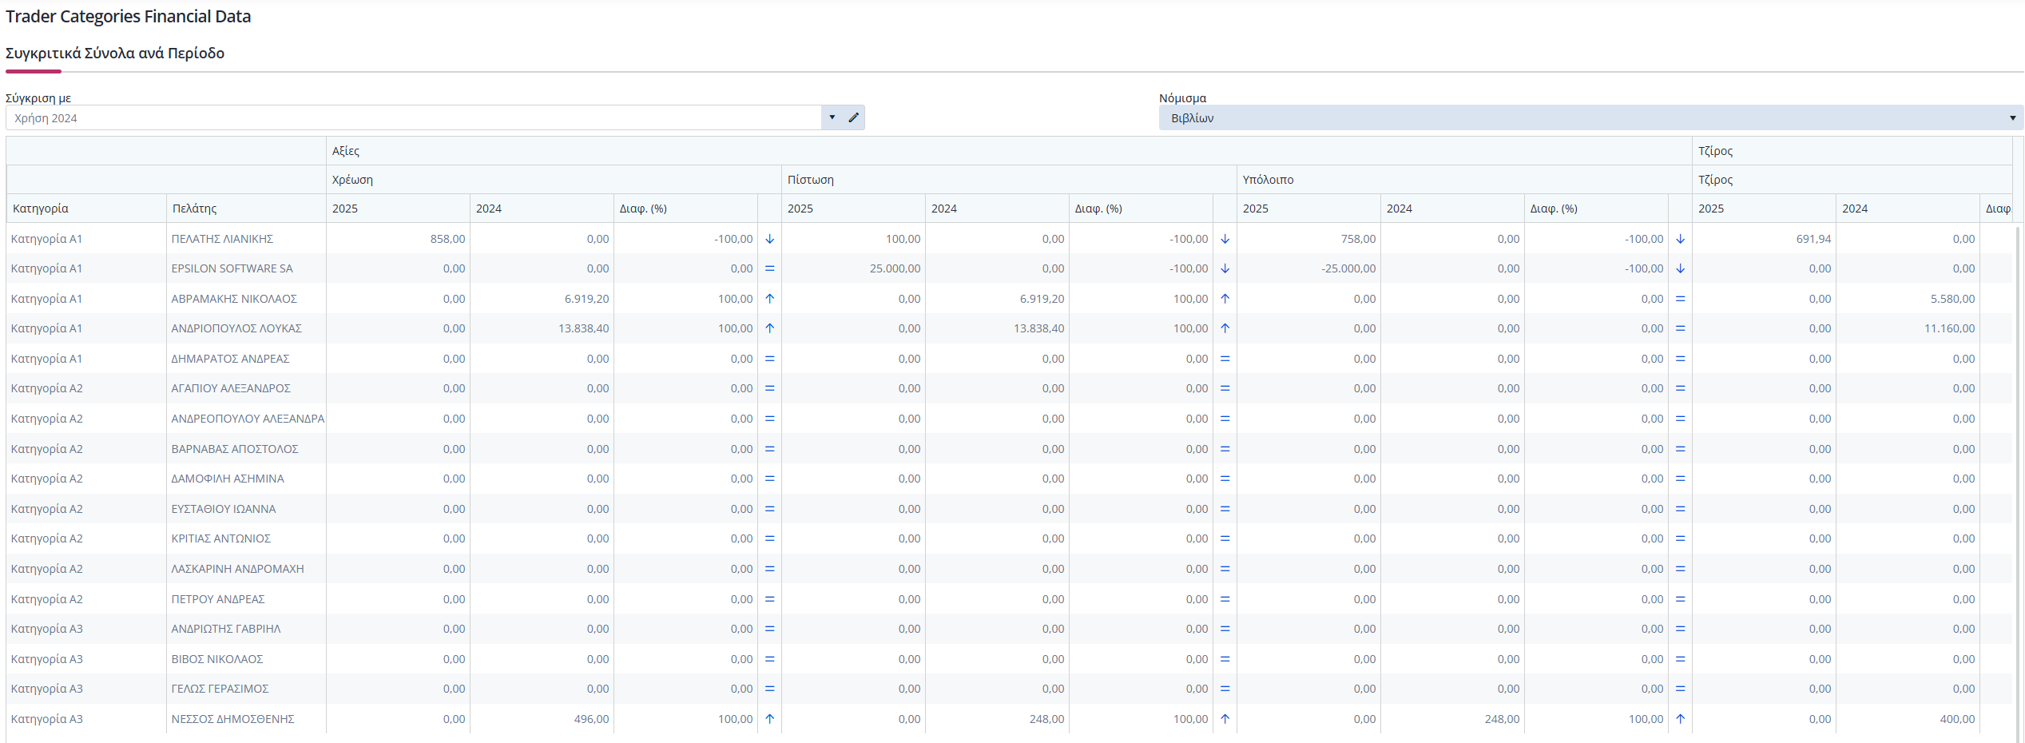2025x743 pixels.
Task: Click Υπόλοιπο down arrow for ΠΕΛΑΤΗΣ ΛΙΑΝΙΚΗΣ
Action: click(1681, 239)
